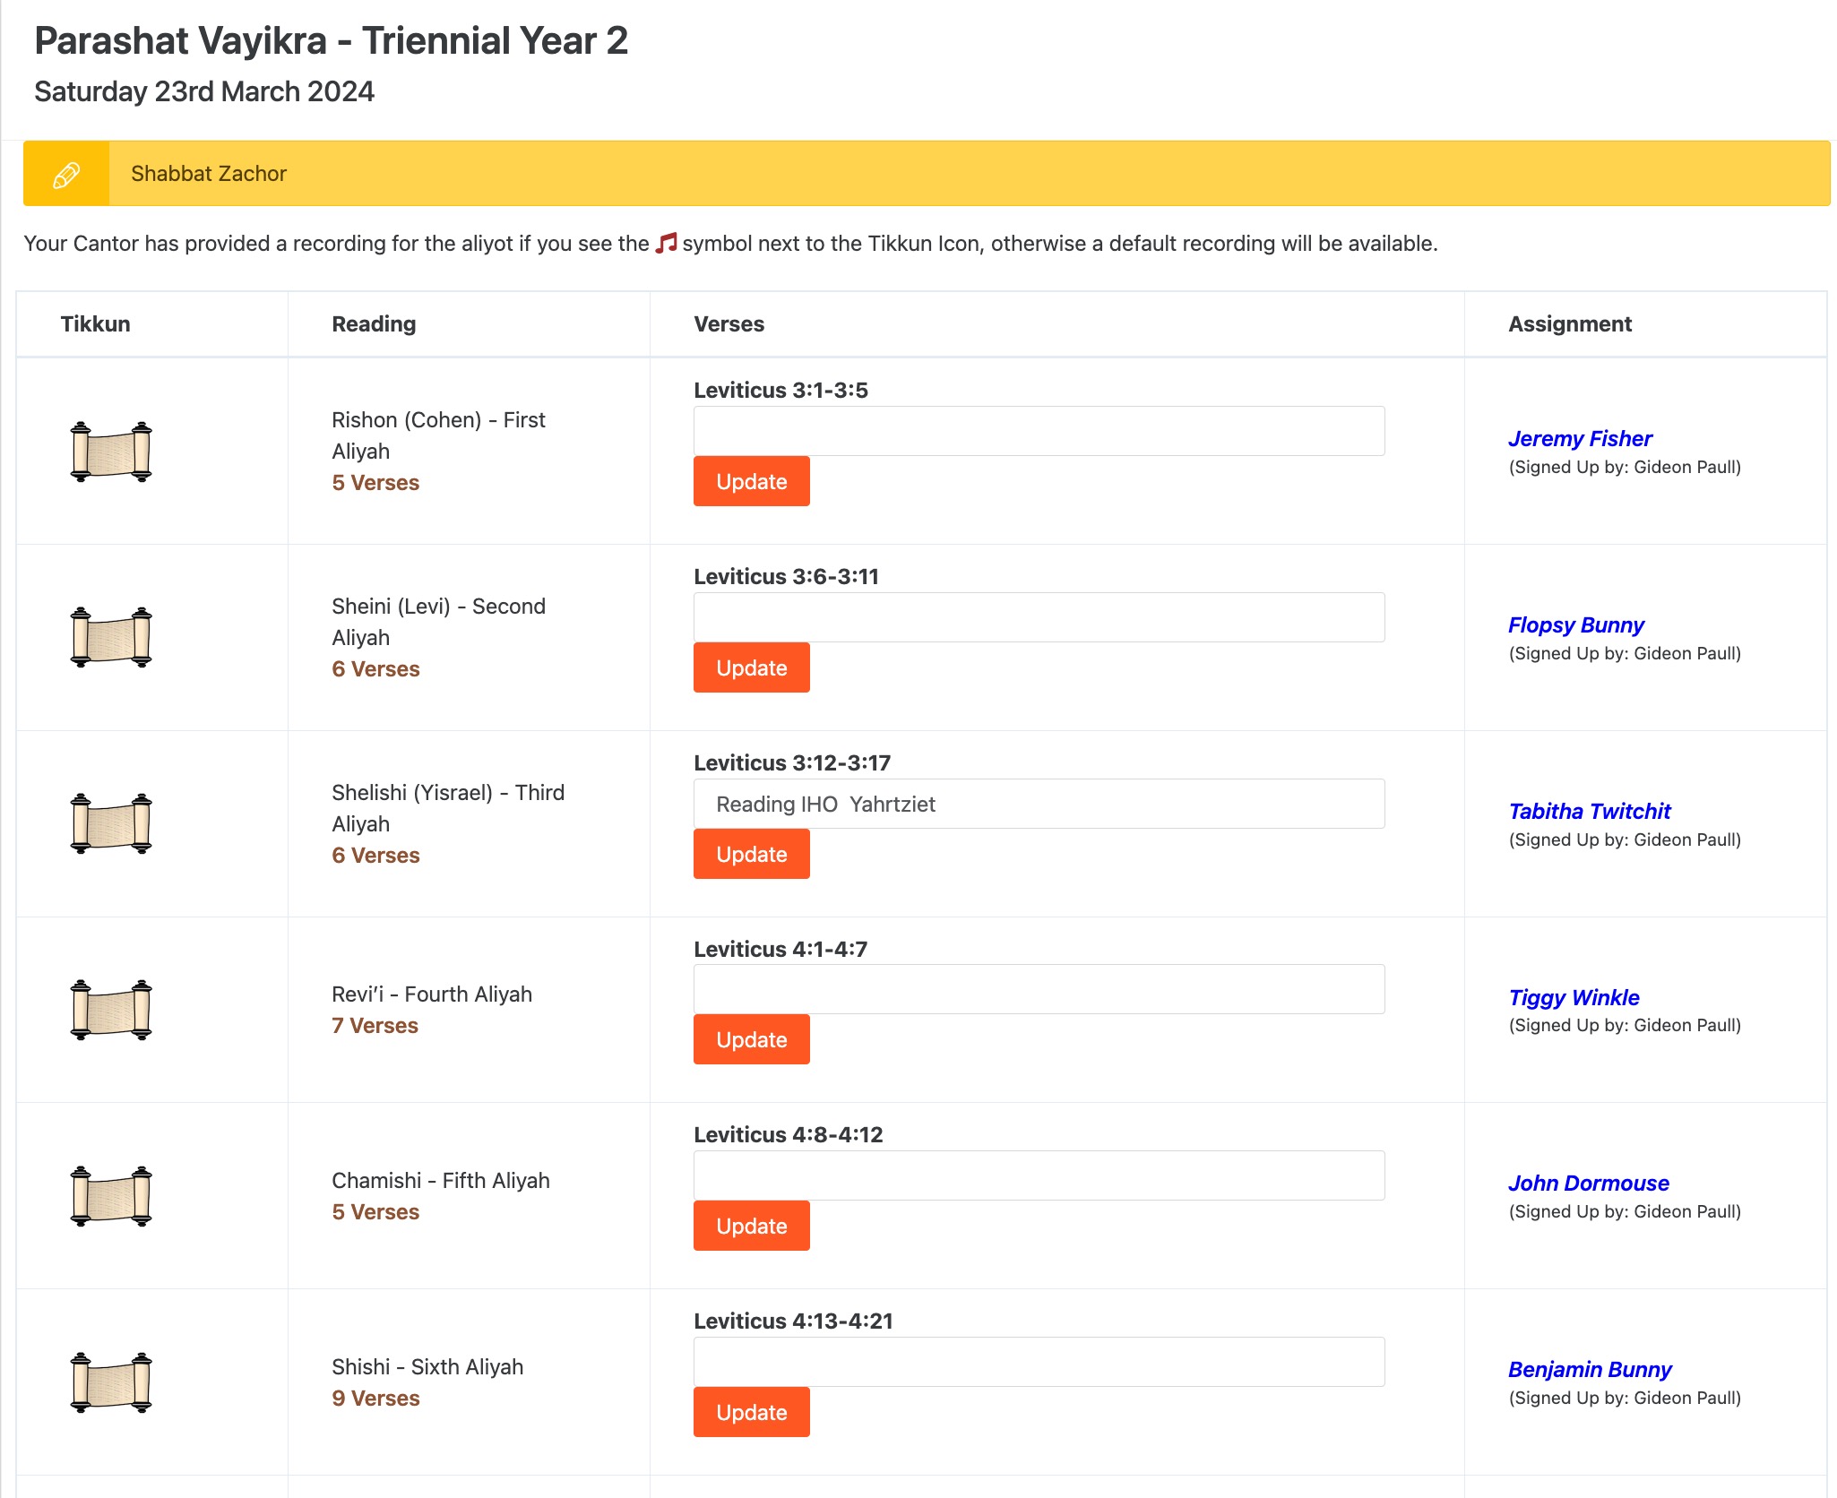Select the Benjamin Bunny link
This screenshot has width=1837, height=1498.
coord(1589,1369)
